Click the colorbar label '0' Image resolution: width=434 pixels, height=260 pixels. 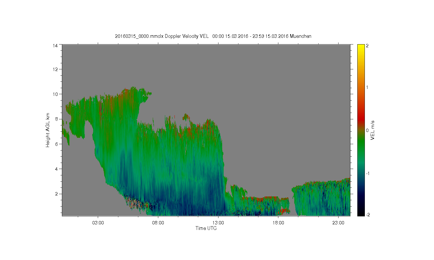pos(367,130)
